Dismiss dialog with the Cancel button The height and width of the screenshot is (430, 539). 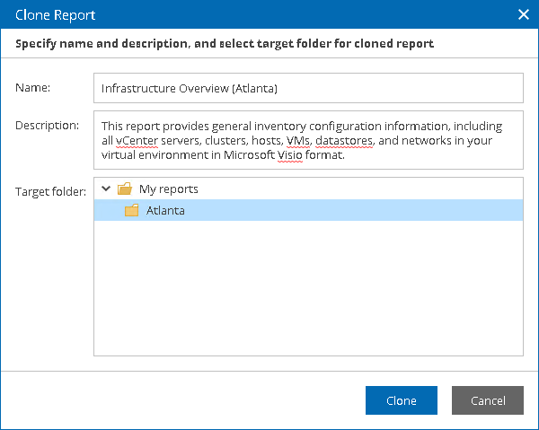[x=487, y=400]
